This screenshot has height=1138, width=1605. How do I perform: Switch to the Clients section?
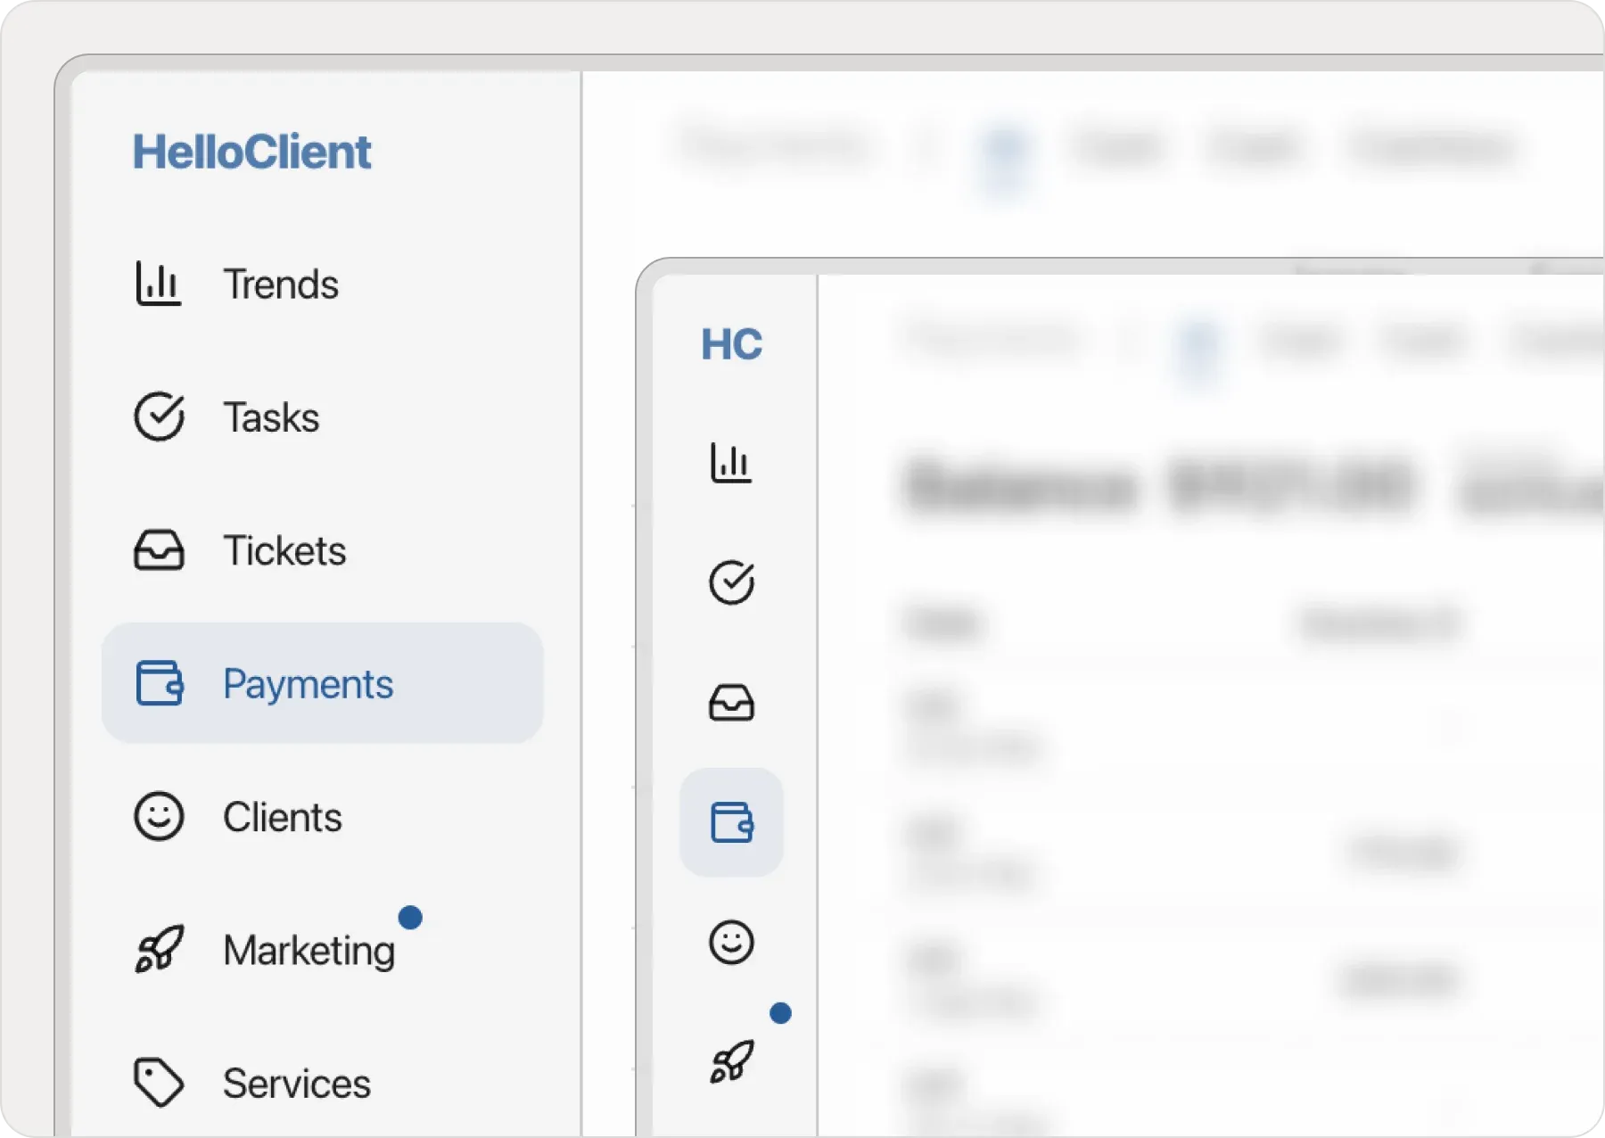click(x=282, y=816)
